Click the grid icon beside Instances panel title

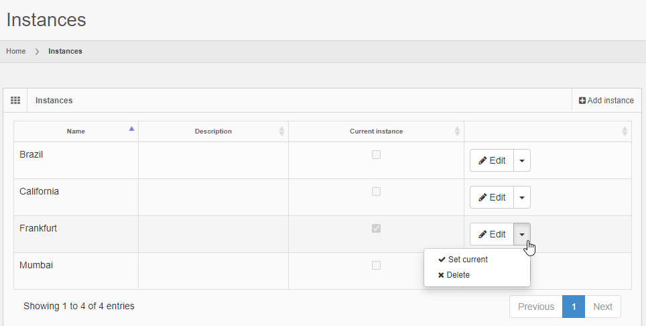pyautogui.click(x=15, y=101)
